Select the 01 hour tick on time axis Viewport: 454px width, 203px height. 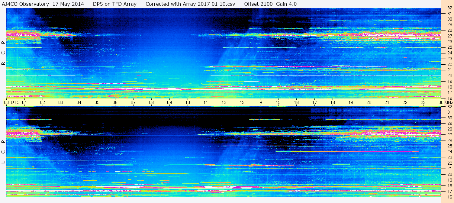pyautogui.click(x=24, y=102)
